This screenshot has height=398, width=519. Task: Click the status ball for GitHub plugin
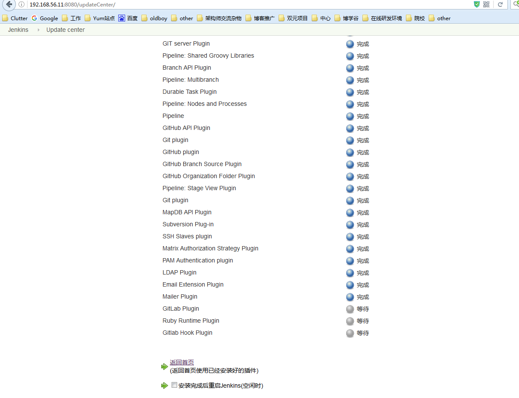pos(350,152)
